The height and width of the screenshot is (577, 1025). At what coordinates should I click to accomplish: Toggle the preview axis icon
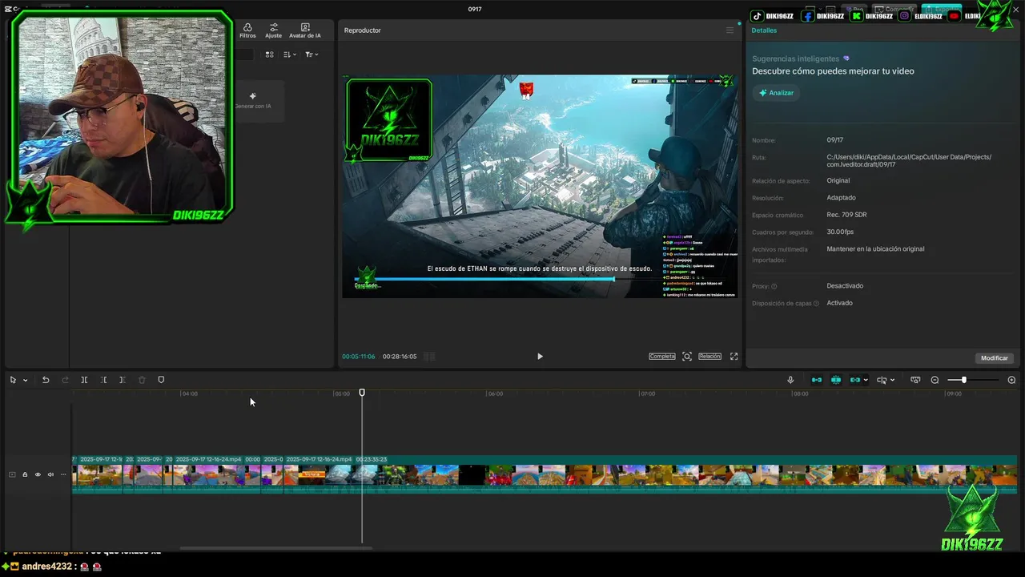882,380
